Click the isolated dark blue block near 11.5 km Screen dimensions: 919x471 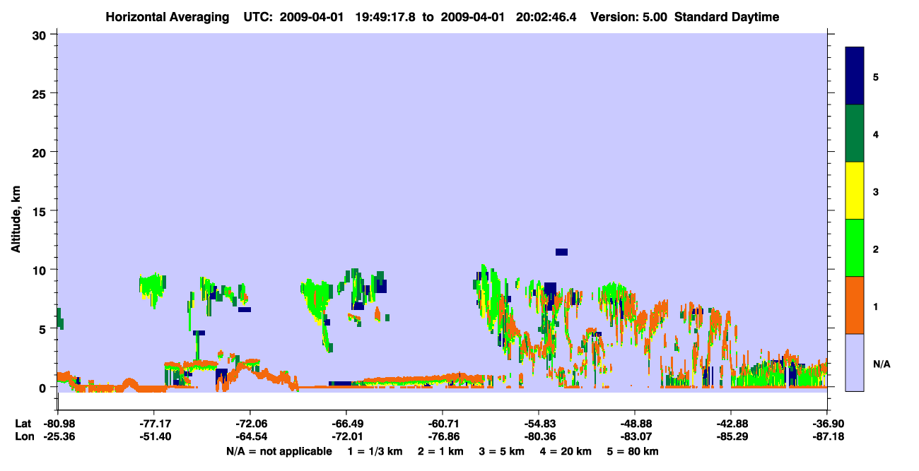561,252
